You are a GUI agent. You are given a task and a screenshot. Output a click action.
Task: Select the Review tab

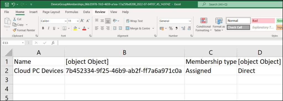pos(100,12)
